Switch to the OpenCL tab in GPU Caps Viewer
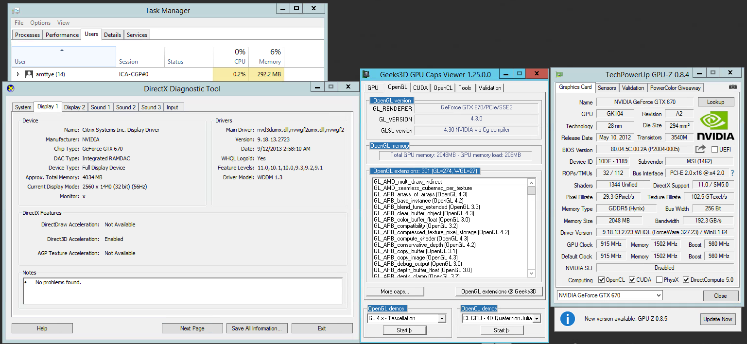The image size is (747, 344). pyautogui.click(x=443, y=88)
